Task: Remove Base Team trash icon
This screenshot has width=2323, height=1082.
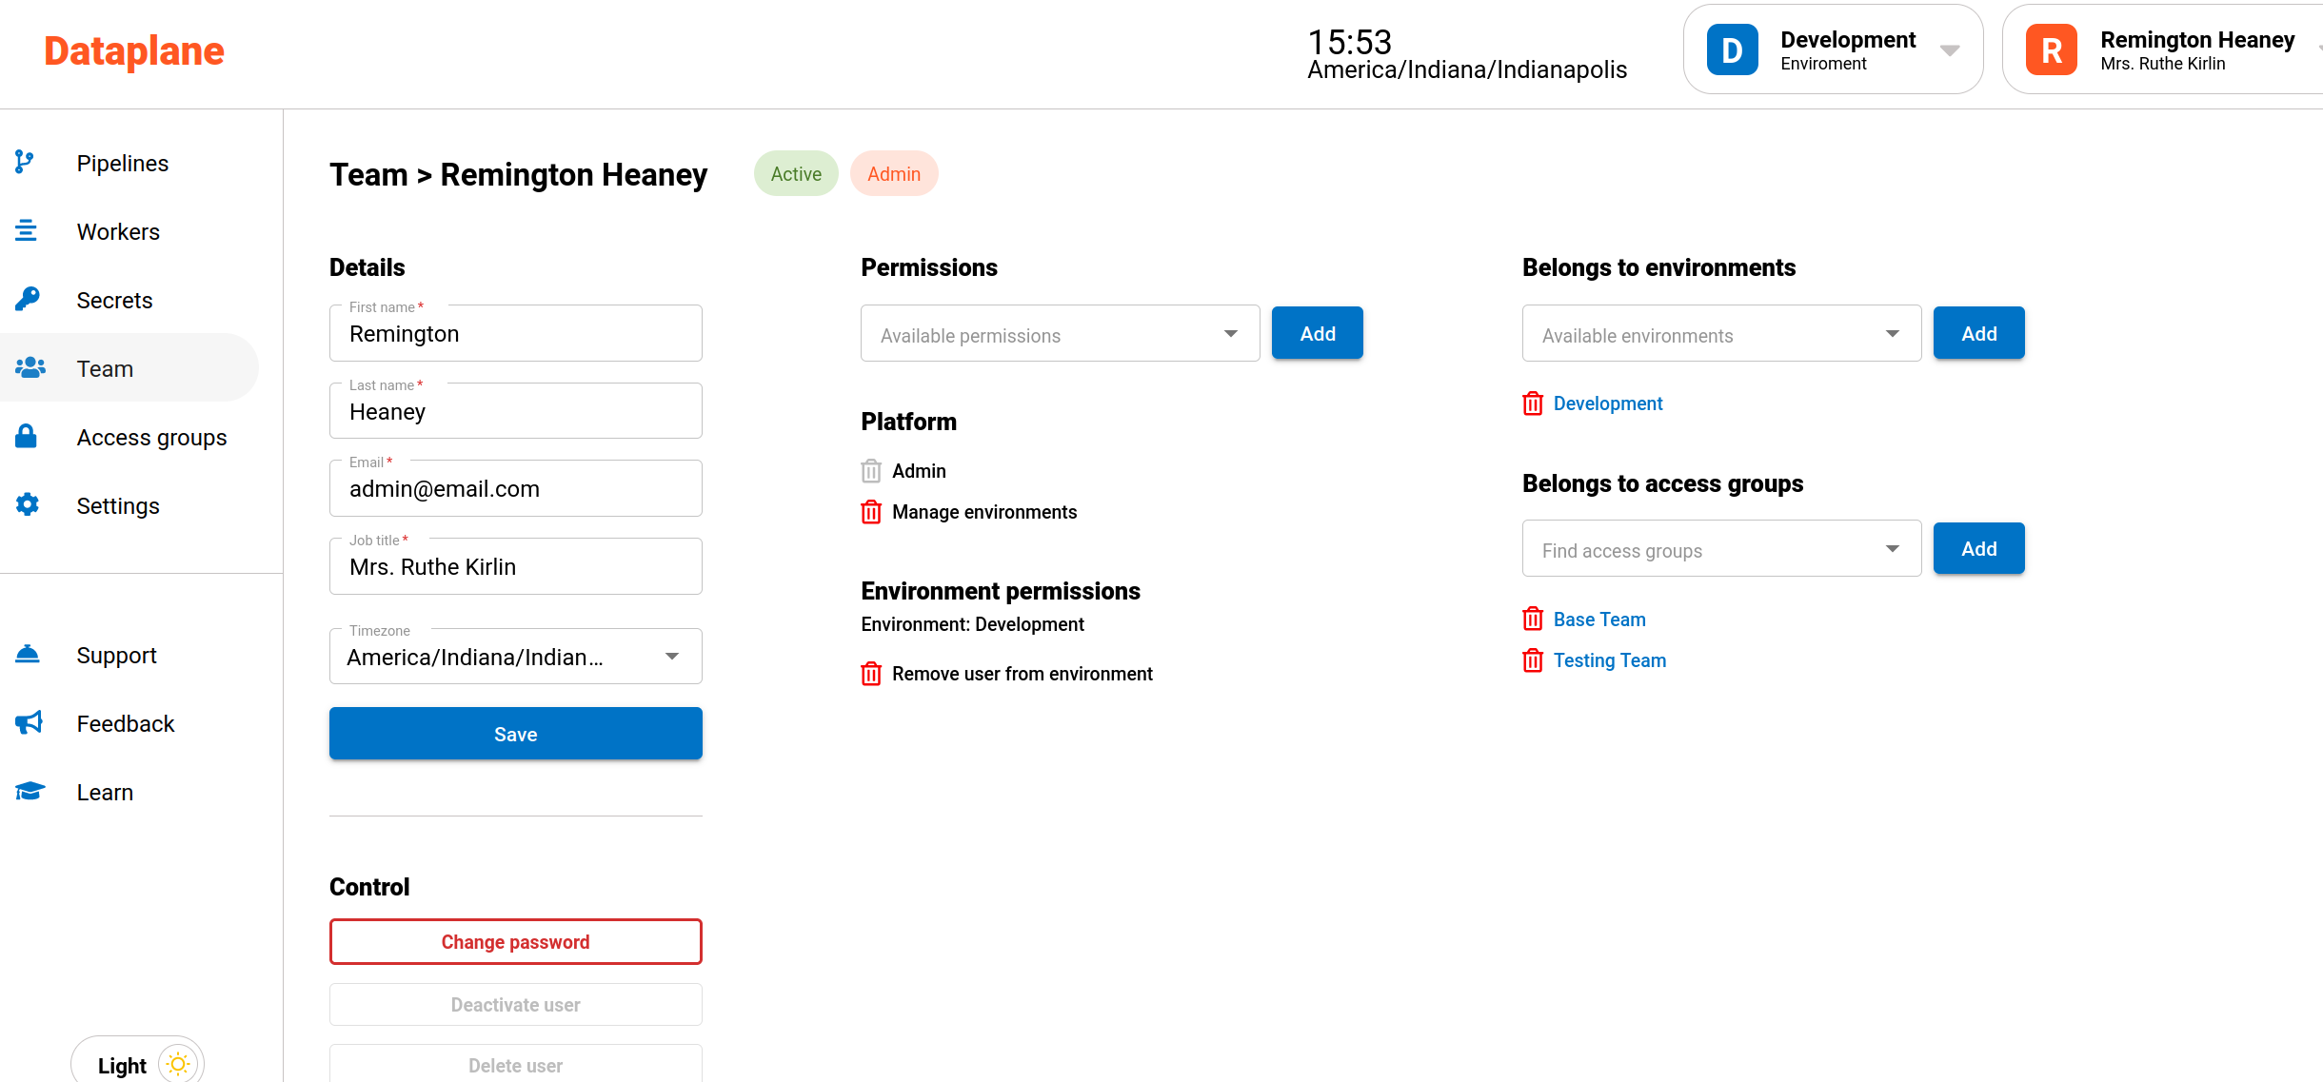Action: [1533, 620]
